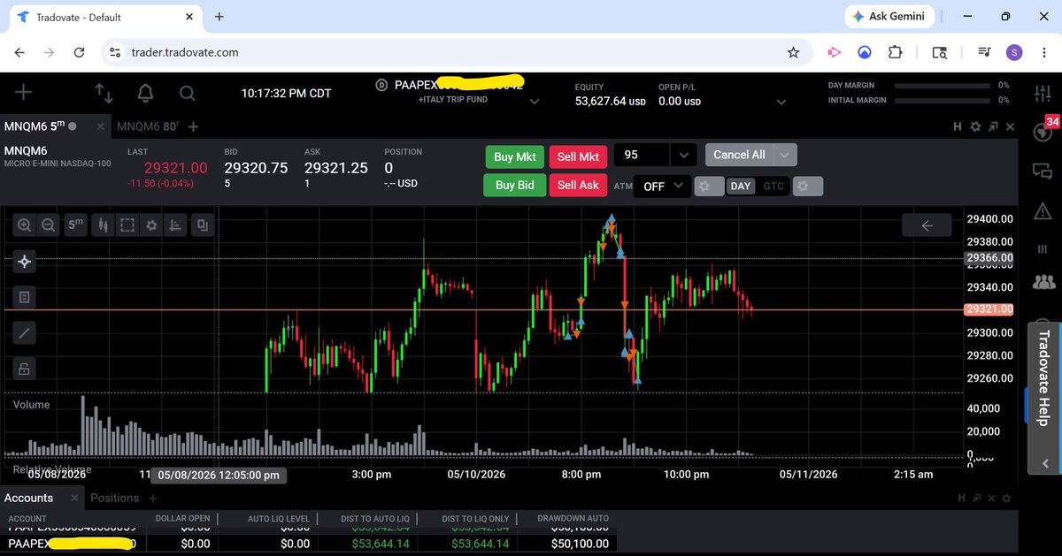Click Sell Ask button

click(578, 185)
